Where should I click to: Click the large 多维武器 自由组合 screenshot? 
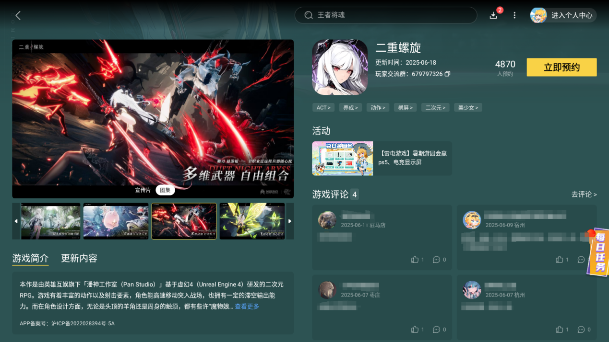coord(153,119)
